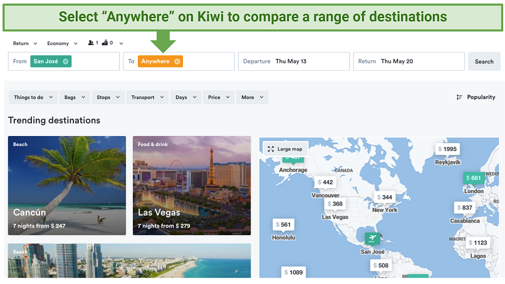Open the Transport filter dropdown
505x284 pixels.
147,97
